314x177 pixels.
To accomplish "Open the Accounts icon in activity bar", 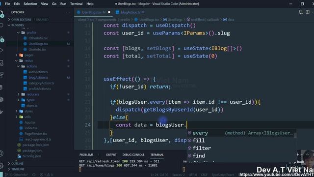I will (1, 153).
